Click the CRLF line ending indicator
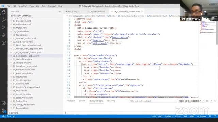 pyautogui.click(x=185, y=116)
